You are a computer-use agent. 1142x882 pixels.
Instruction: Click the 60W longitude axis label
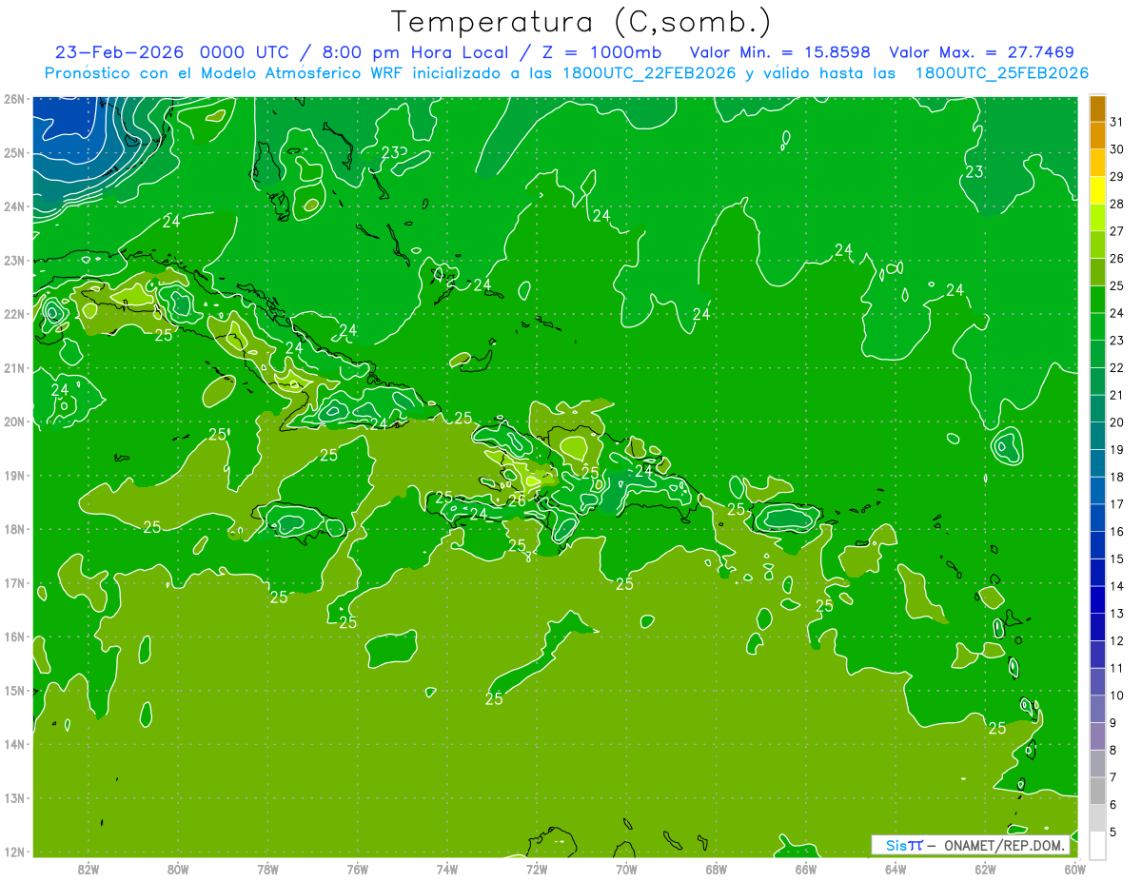[x=1074, y=869]
